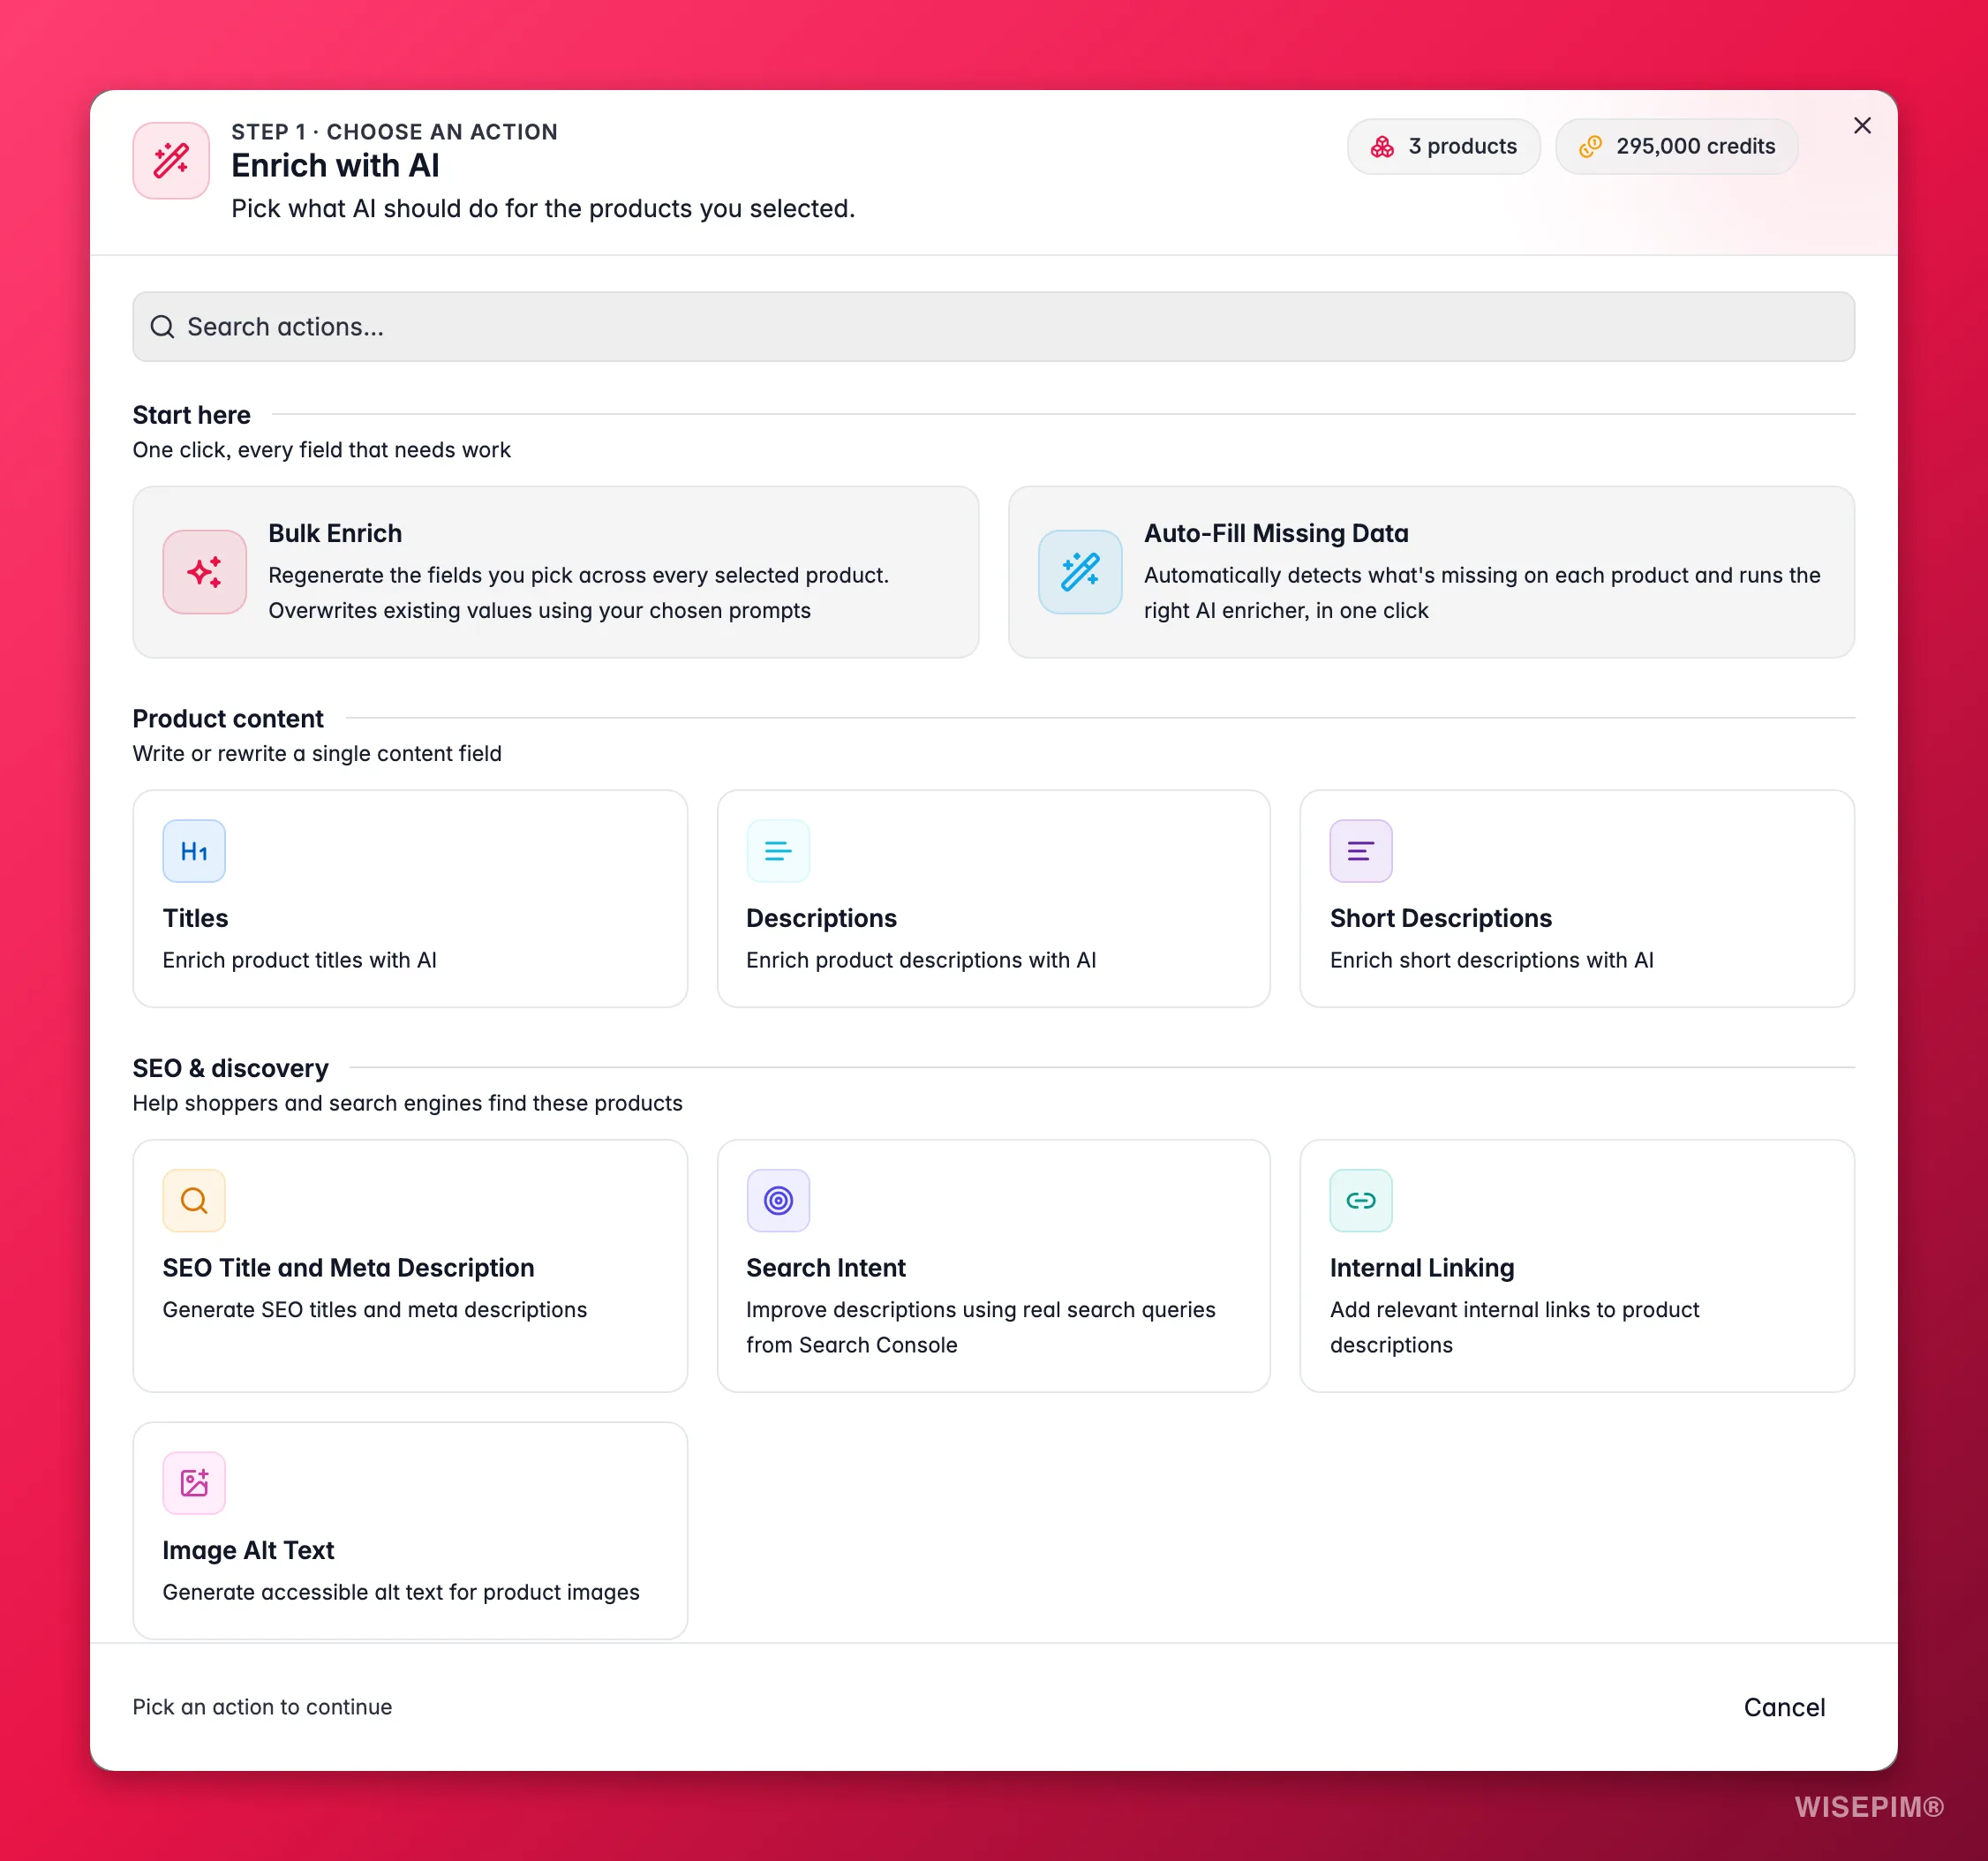Select the Bulk Enrich action card
This screenshot has width=1988, height=1861.
tap(555, 572)
